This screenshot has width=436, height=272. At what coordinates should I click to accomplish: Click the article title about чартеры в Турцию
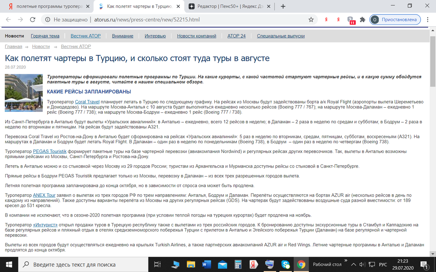pyautogui.click(x=137, y=58)
